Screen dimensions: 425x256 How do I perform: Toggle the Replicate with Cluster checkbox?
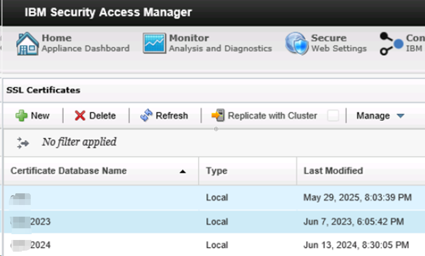333,116
